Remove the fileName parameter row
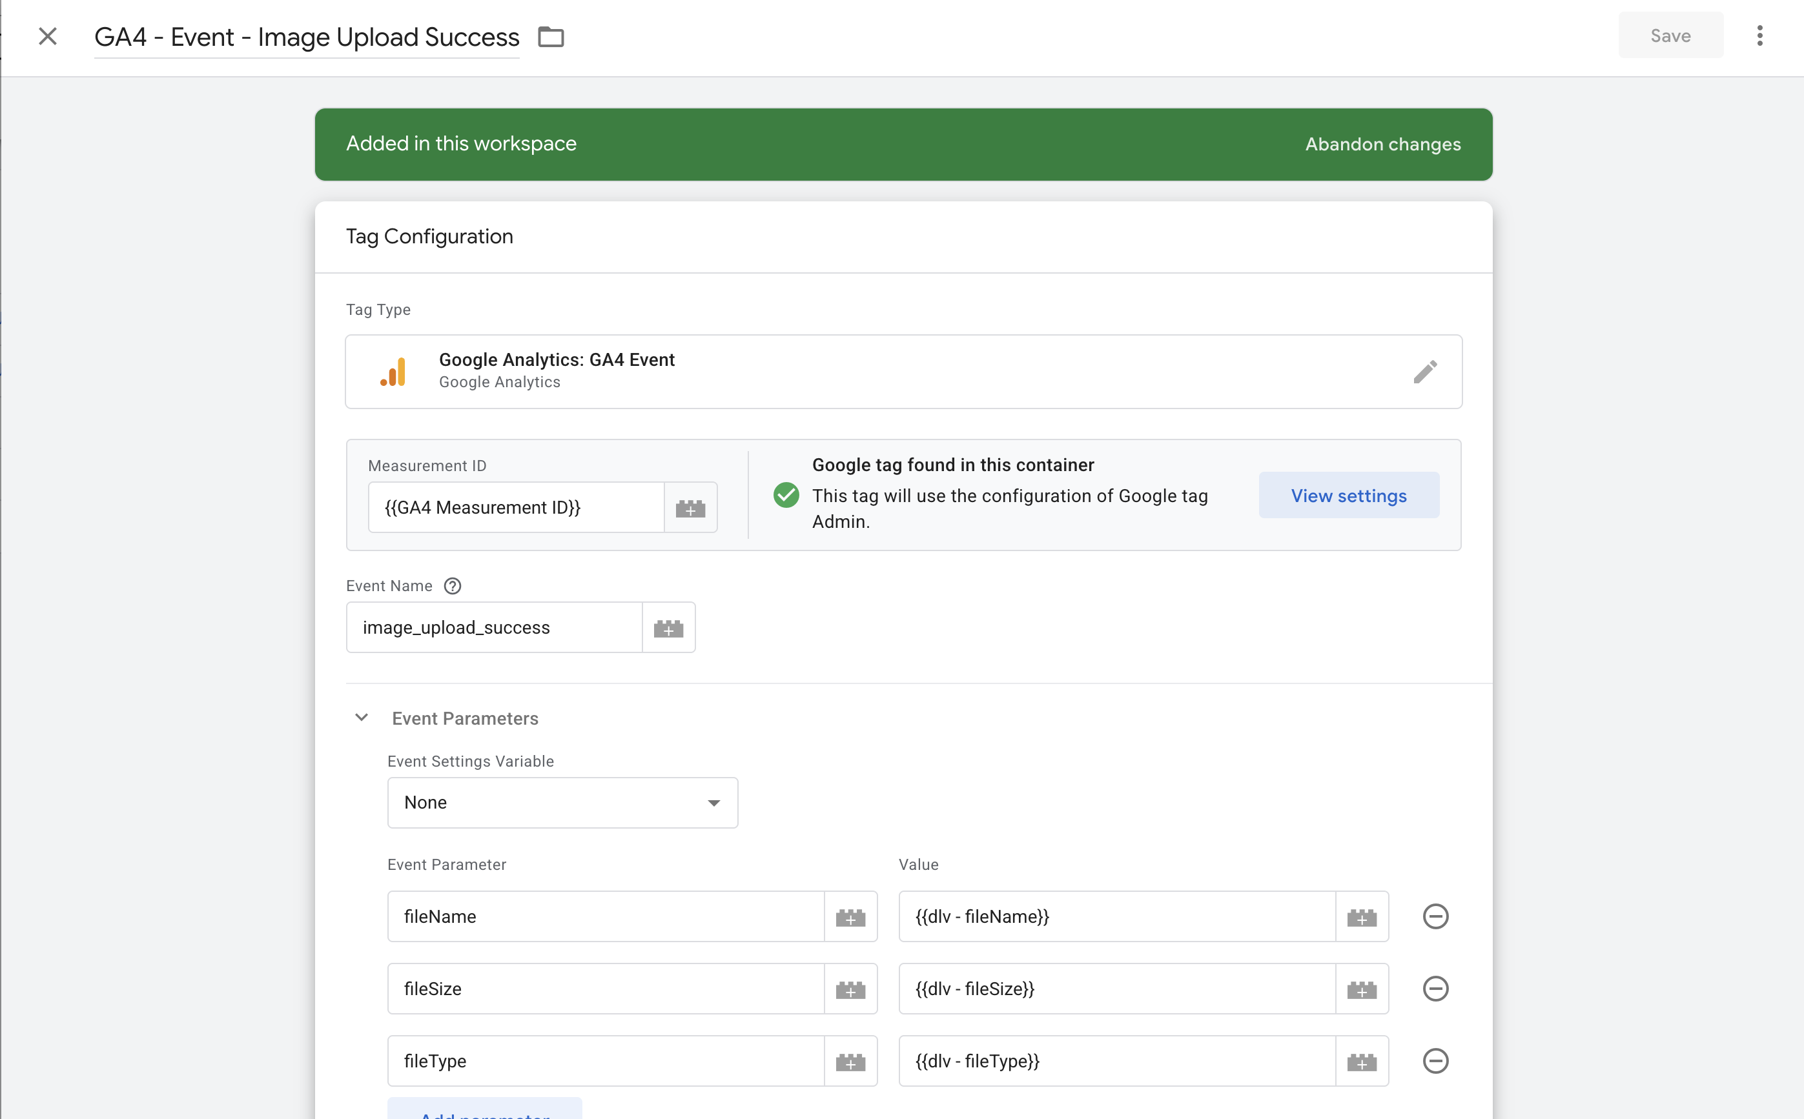The height and width of the screenshot is (1119, 1804). [1435, 916]
